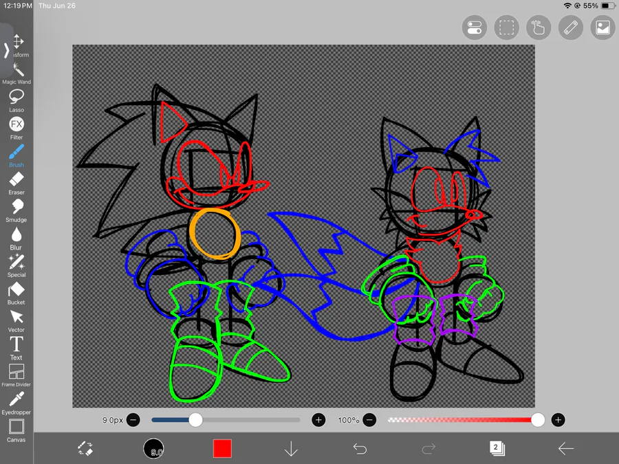
Task: Tap the down arrow icon
Action: (291, 449)
